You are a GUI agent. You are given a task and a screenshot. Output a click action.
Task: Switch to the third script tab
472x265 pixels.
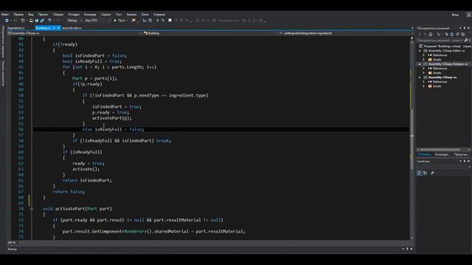point(72,28)
